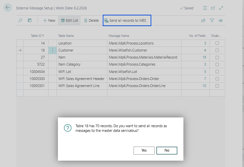Viewport: 244px width, 167px height.
Task: Toggle the list view layout icon
Action: [x=221, y=20]
